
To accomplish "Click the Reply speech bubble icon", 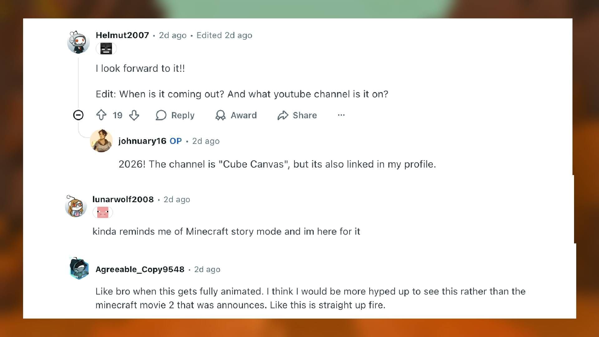I will tap(161, 115).
